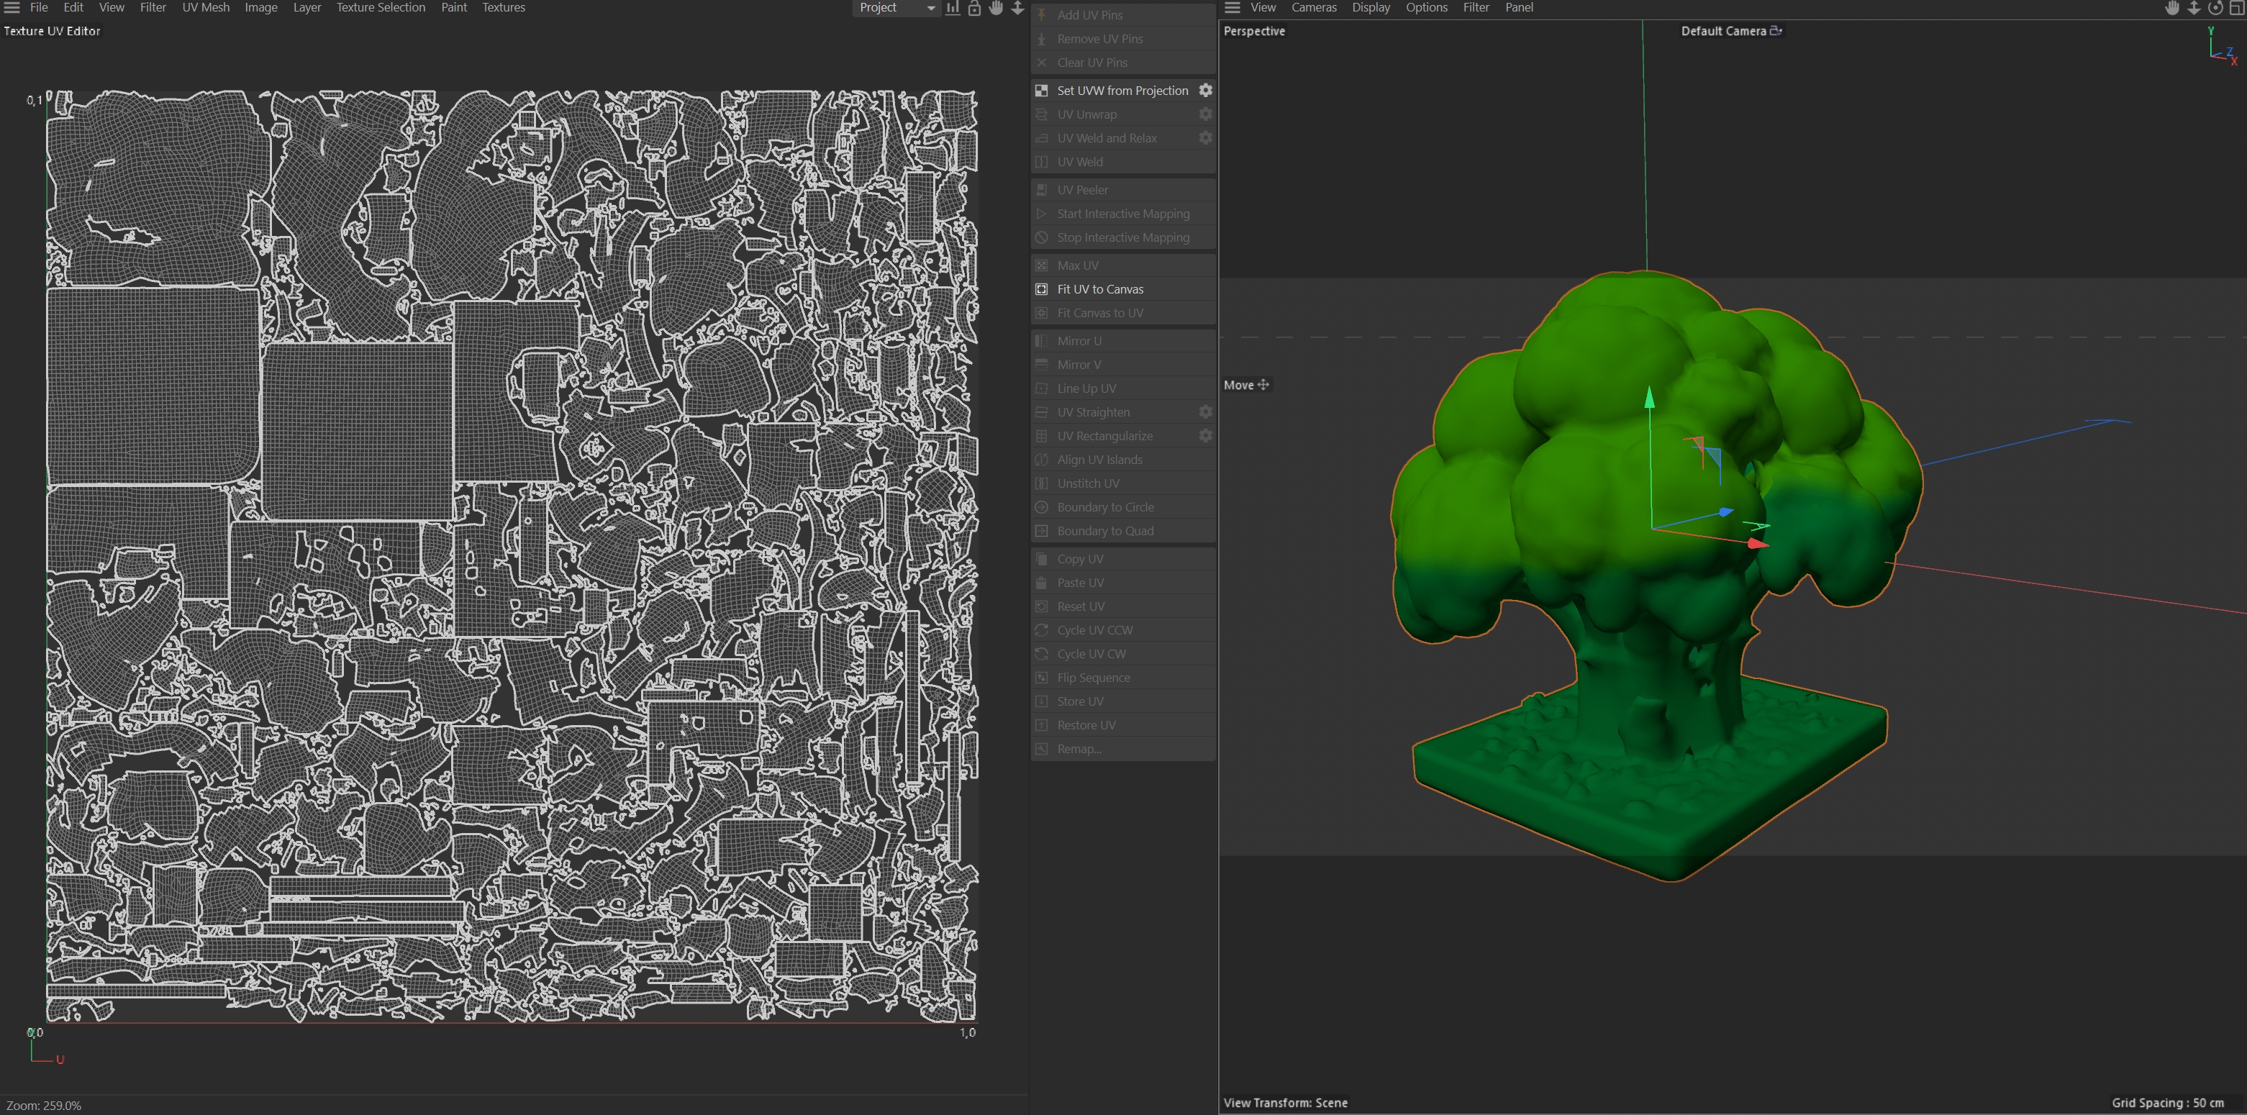Click Set UVW from Projection command
The width and height of the screenshot is (2247, 1115).
pos(1122,91)
